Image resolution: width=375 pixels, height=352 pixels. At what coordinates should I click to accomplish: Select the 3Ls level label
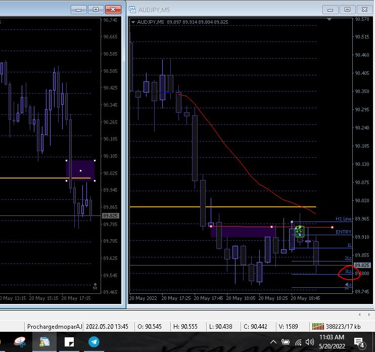click(348, 272)
